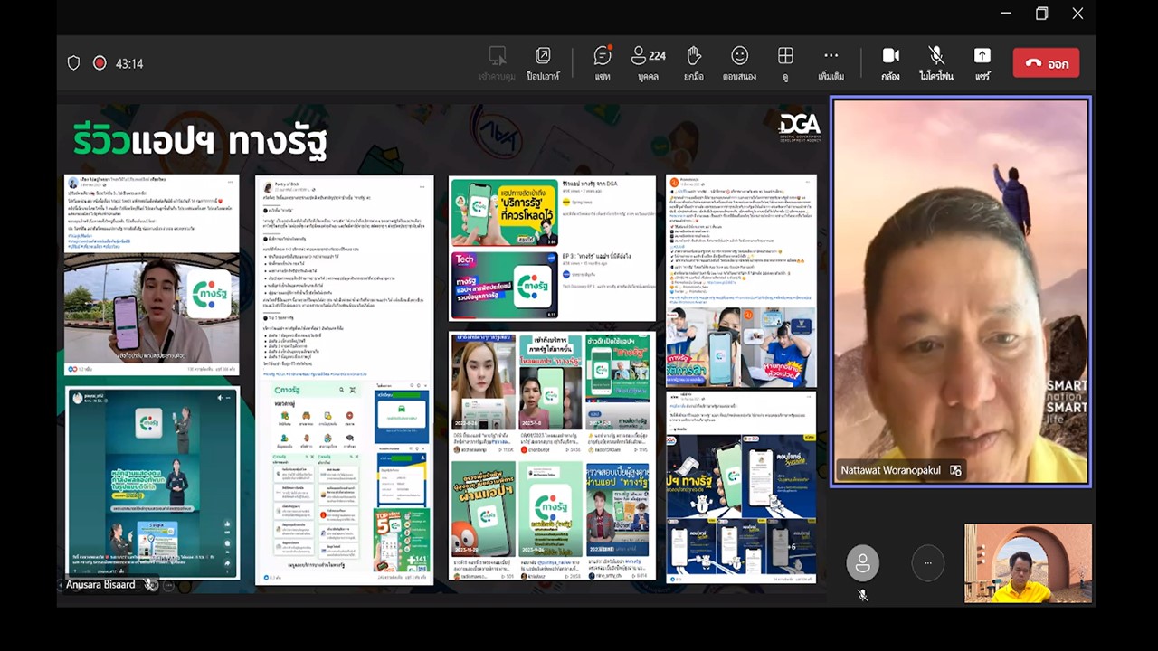
Task: Pop out the shared content (ป็อปเอาท์)
Action: pos(543,62)
